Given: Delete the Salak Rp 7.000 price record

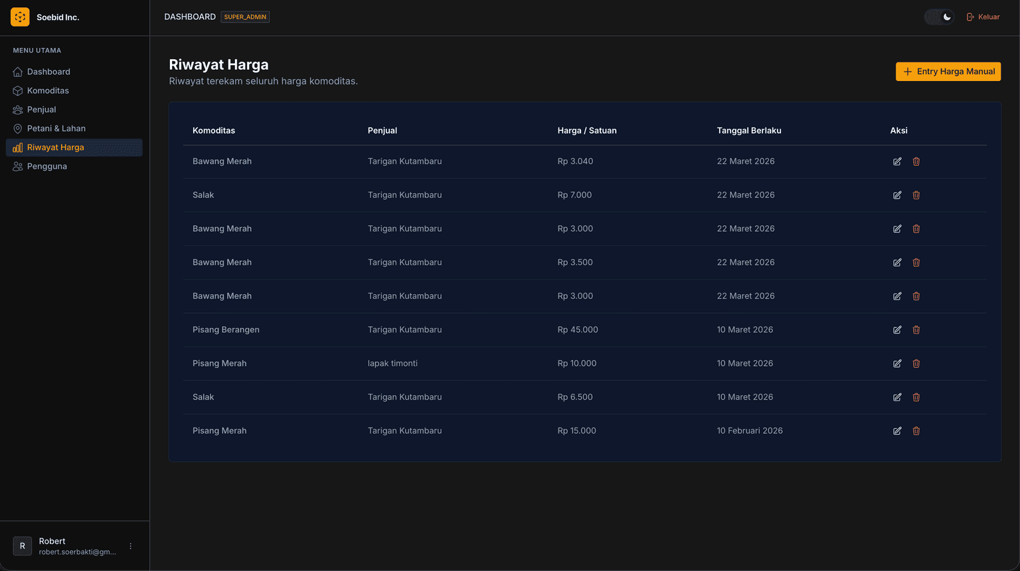Looking at the screenshot, I should [916, 195].
